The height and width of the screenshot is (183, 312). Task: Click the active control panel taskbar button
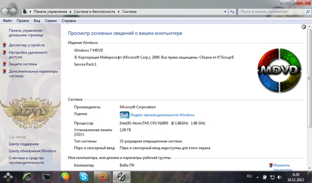121,177
